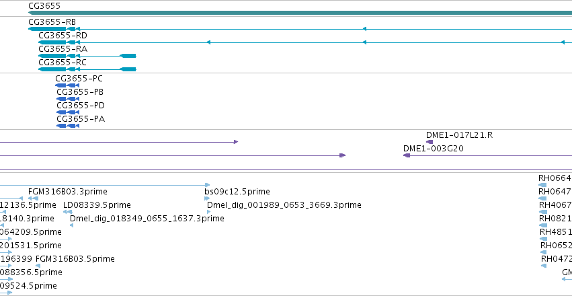Select the CG3655-PB protein glyph
Screen dimensions: 572x296
pyautogui.click(x=68, y=99)
